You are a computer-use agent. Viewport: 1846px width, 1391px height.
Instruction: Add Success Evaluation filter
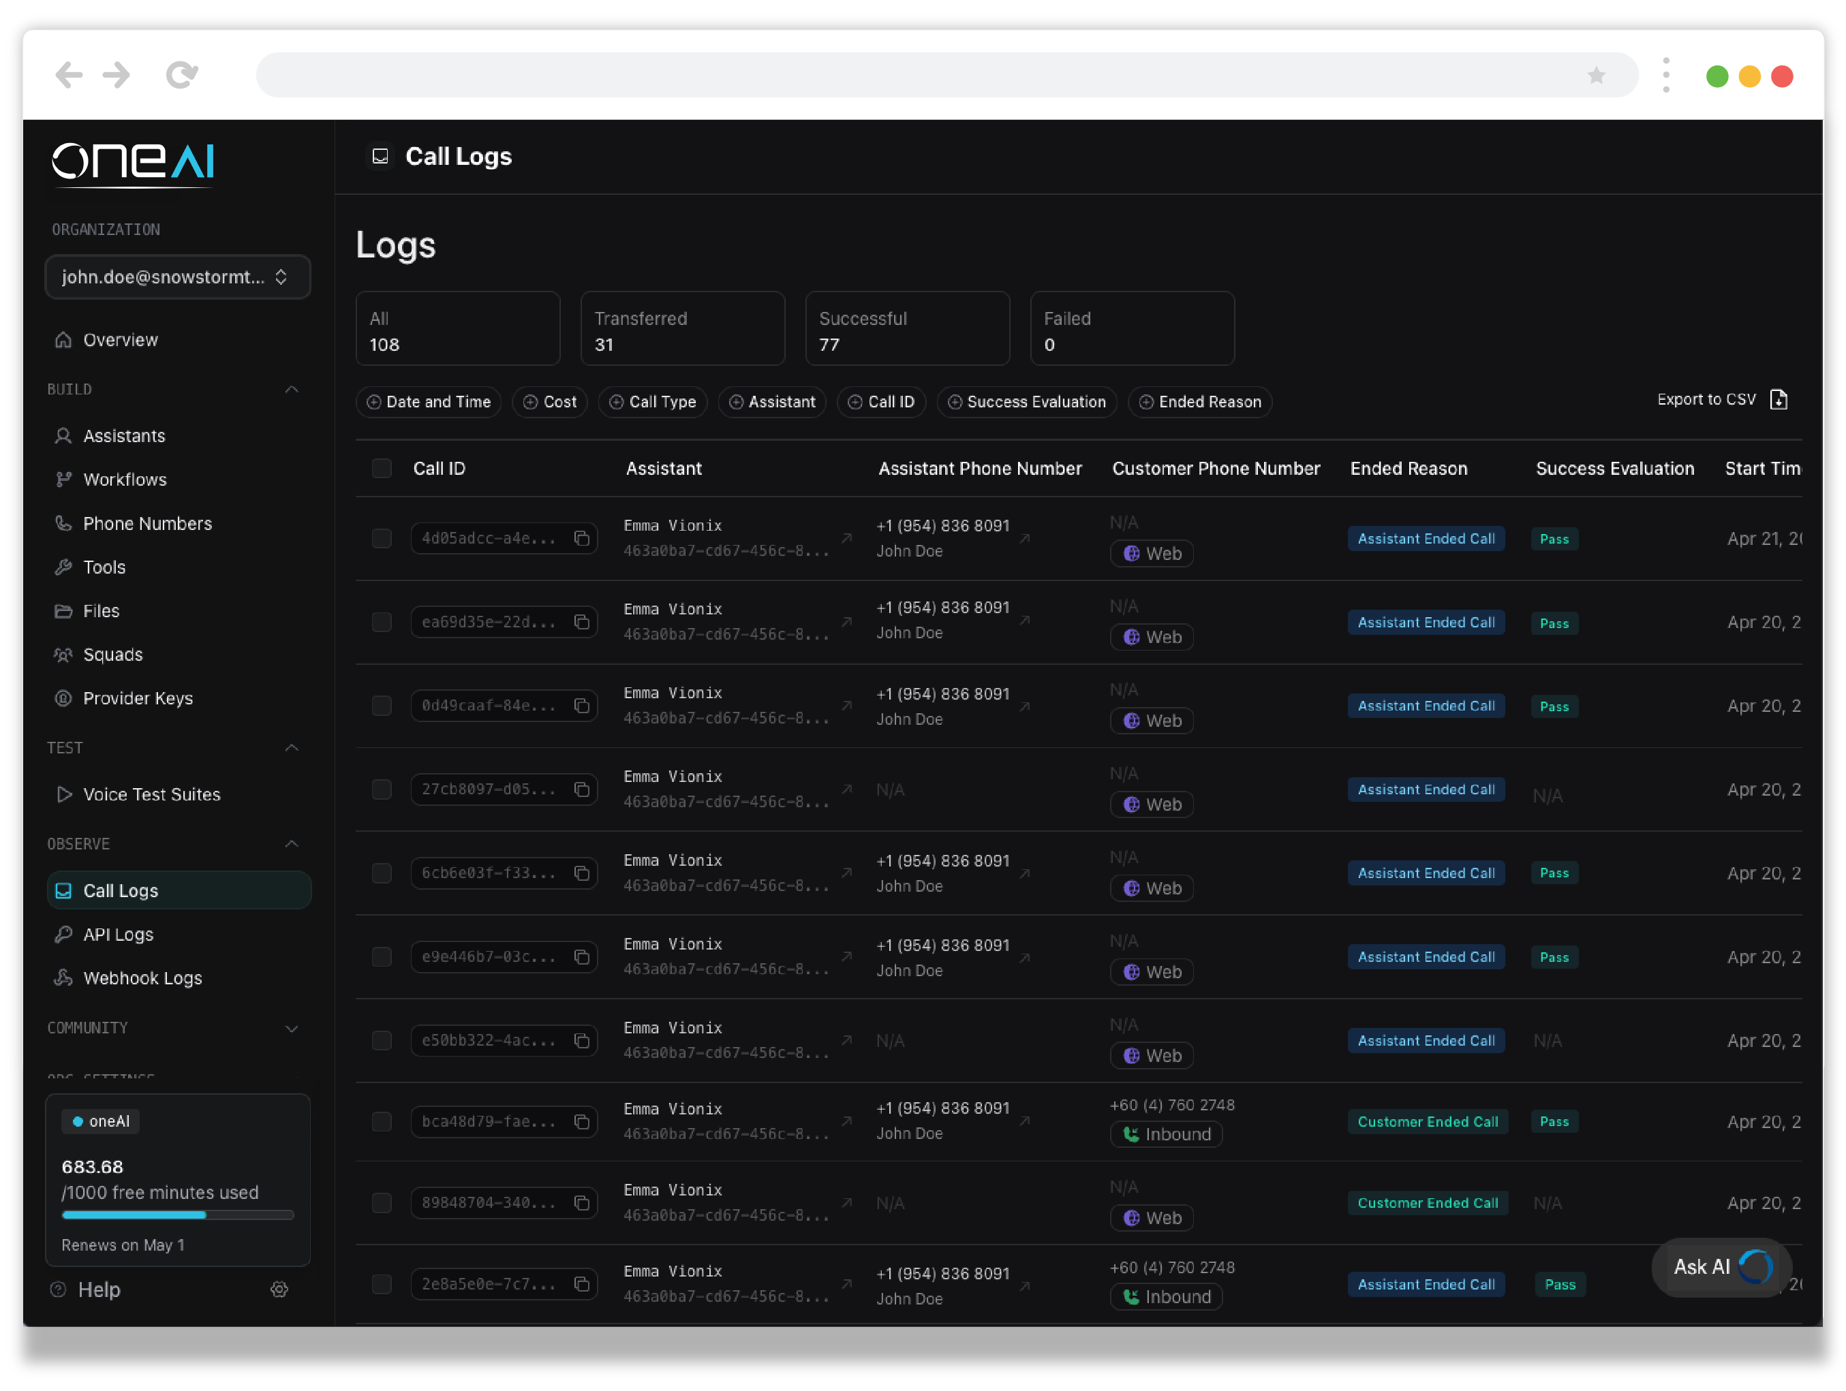tap(1026, 402)
